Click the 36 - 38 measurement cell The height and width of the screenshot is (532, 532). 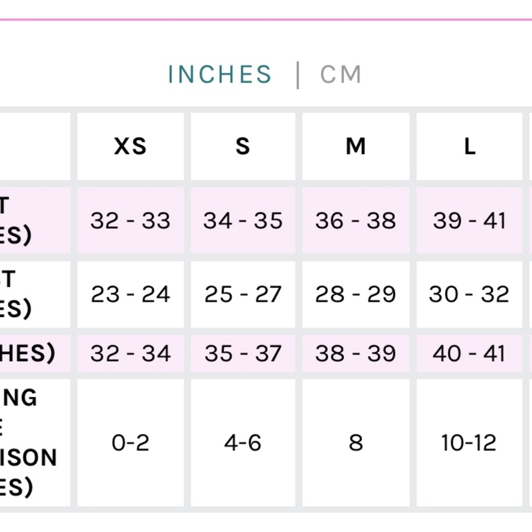point(356,220)
